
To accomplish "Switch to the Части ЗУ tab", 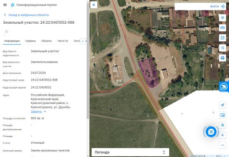I will click(x=63, y=41).
